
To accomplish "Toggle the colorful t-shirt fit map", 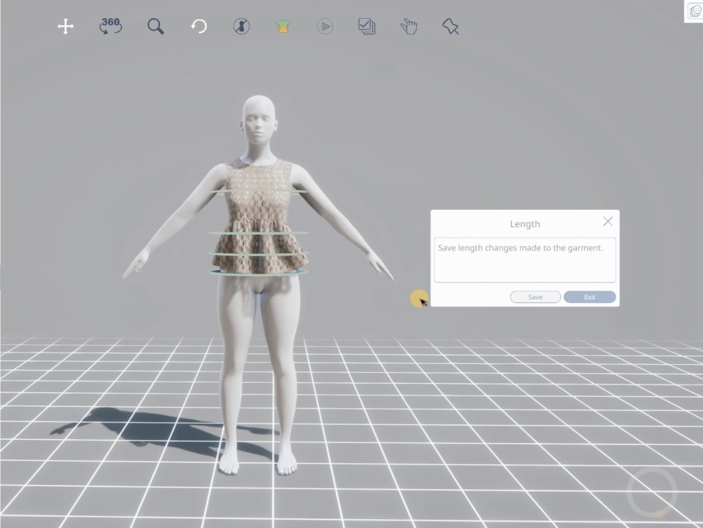I will click(283, 26).
